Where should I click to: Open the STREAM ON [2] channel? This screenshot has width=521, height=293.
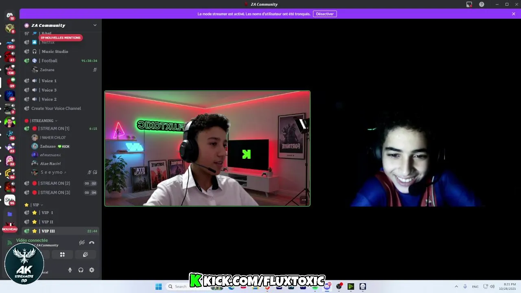[61, 183]
